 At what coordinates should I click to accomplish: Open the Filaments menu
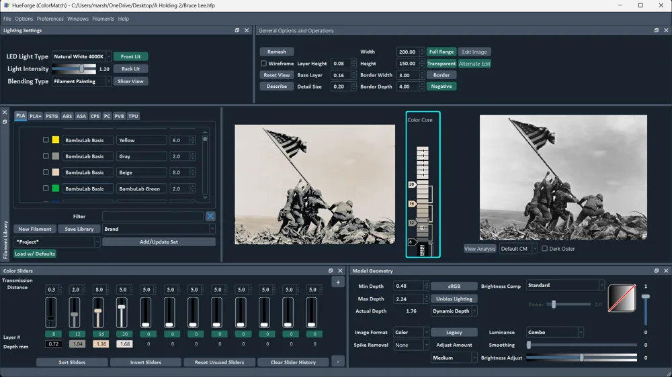point(103,19)
